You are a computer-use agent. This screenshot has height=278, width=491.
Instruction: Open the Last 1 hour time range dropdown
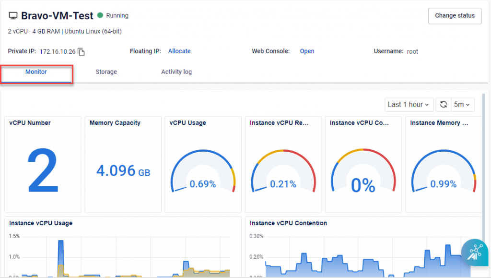click(409, 104)
